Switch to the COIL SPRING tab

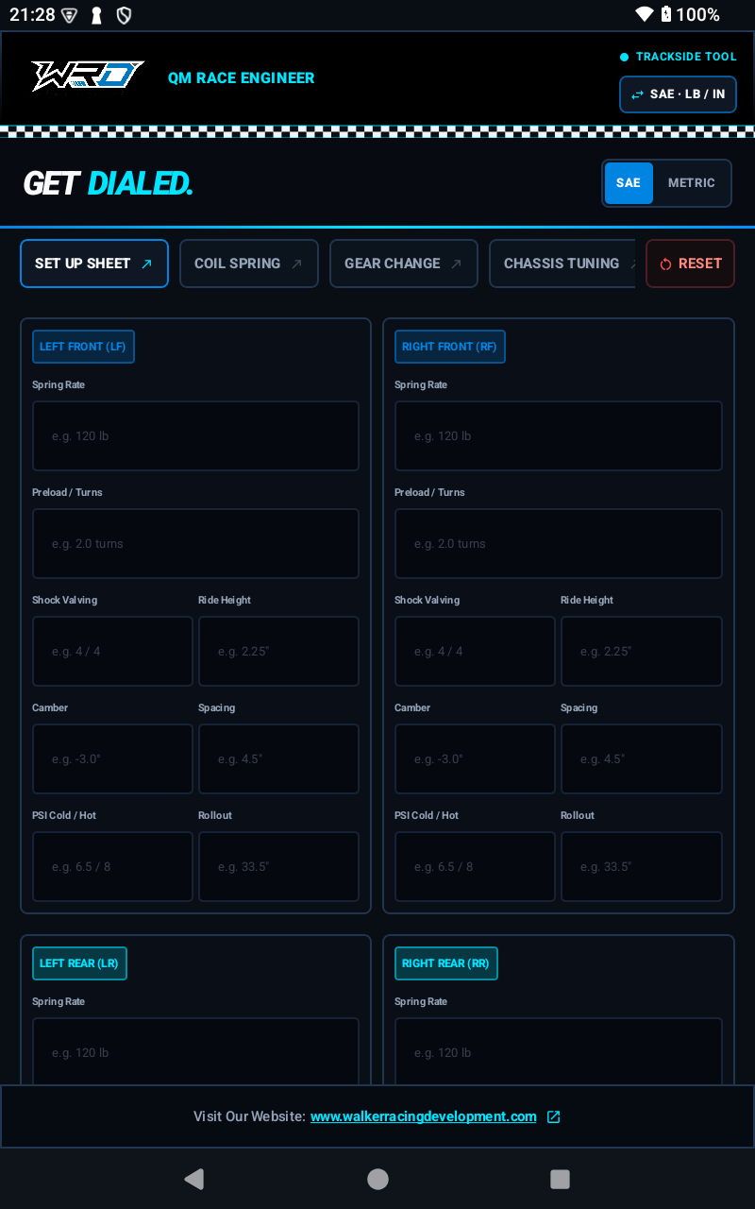(249, 264)
